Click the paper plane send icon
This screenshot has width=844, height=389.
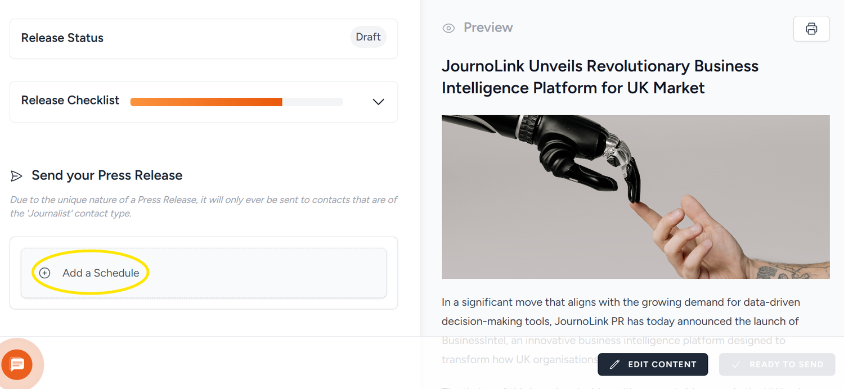tap(16, 176)
